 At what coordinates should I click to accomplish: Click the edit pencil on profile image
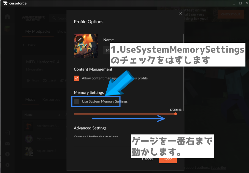[x=80, y=40]
